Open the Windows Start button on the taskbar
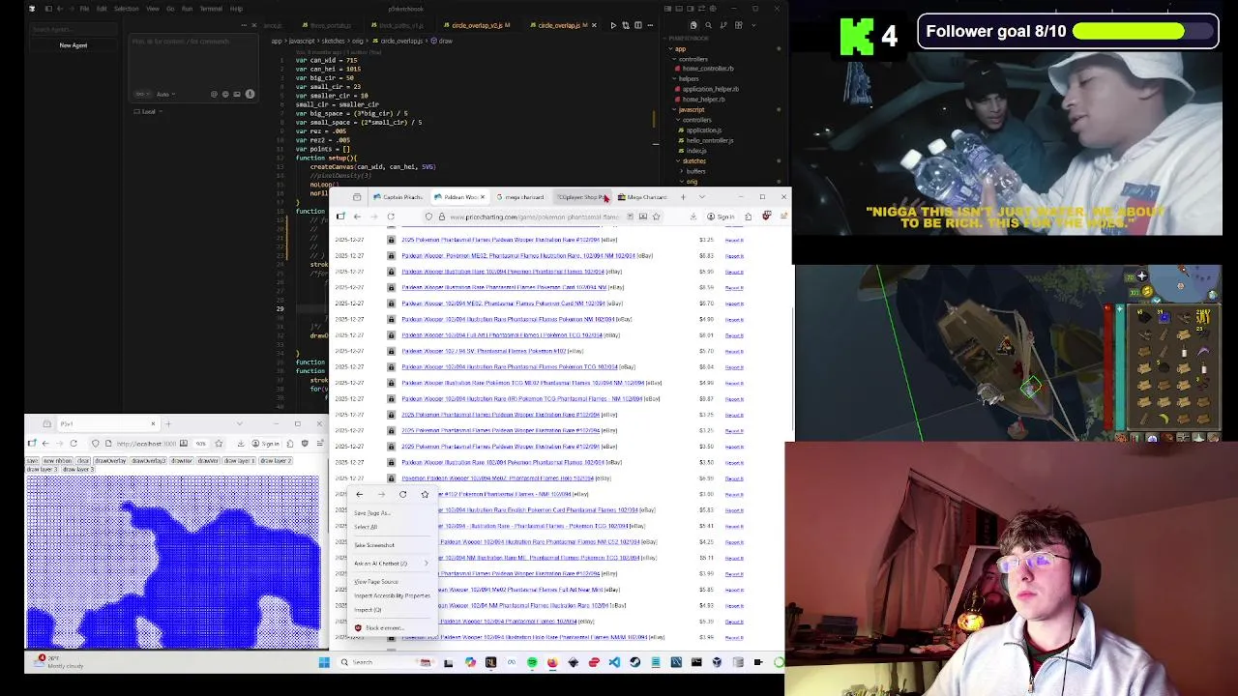 coord(324,662)
